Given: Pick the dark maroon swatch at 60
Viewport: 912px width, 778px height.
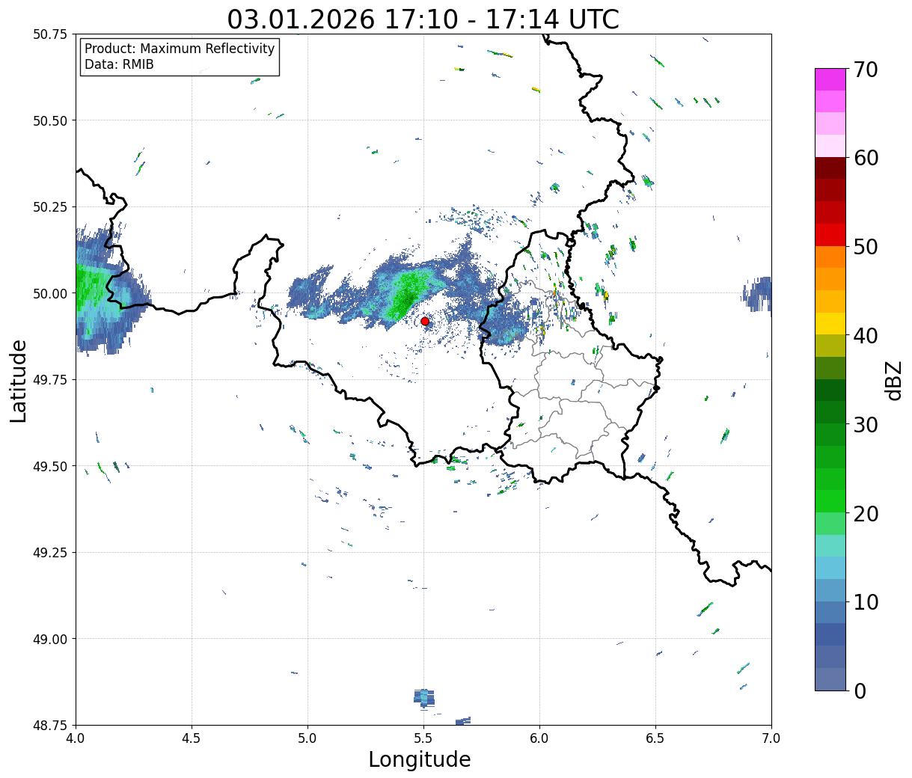Looking at the screenshot, I should point(830,168).
